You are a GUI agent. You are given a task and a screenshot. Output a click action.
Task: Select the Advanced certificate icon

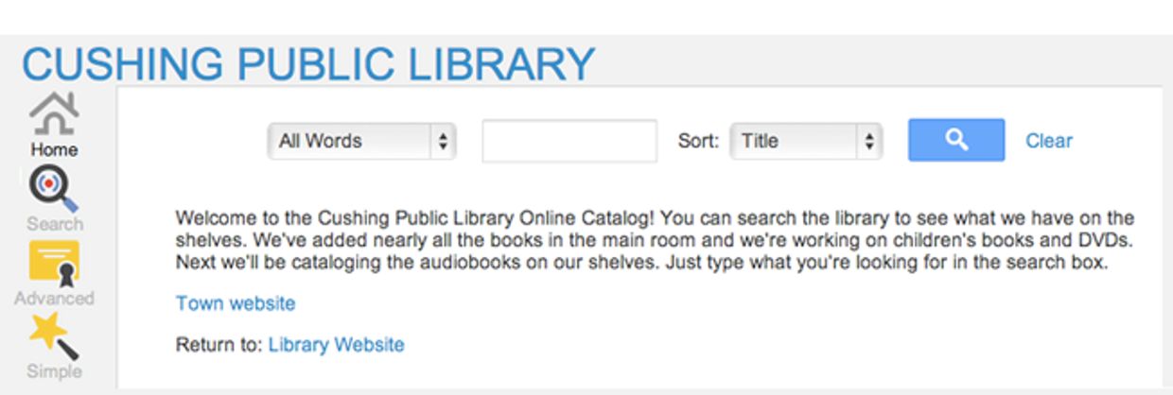pos(54,263)
